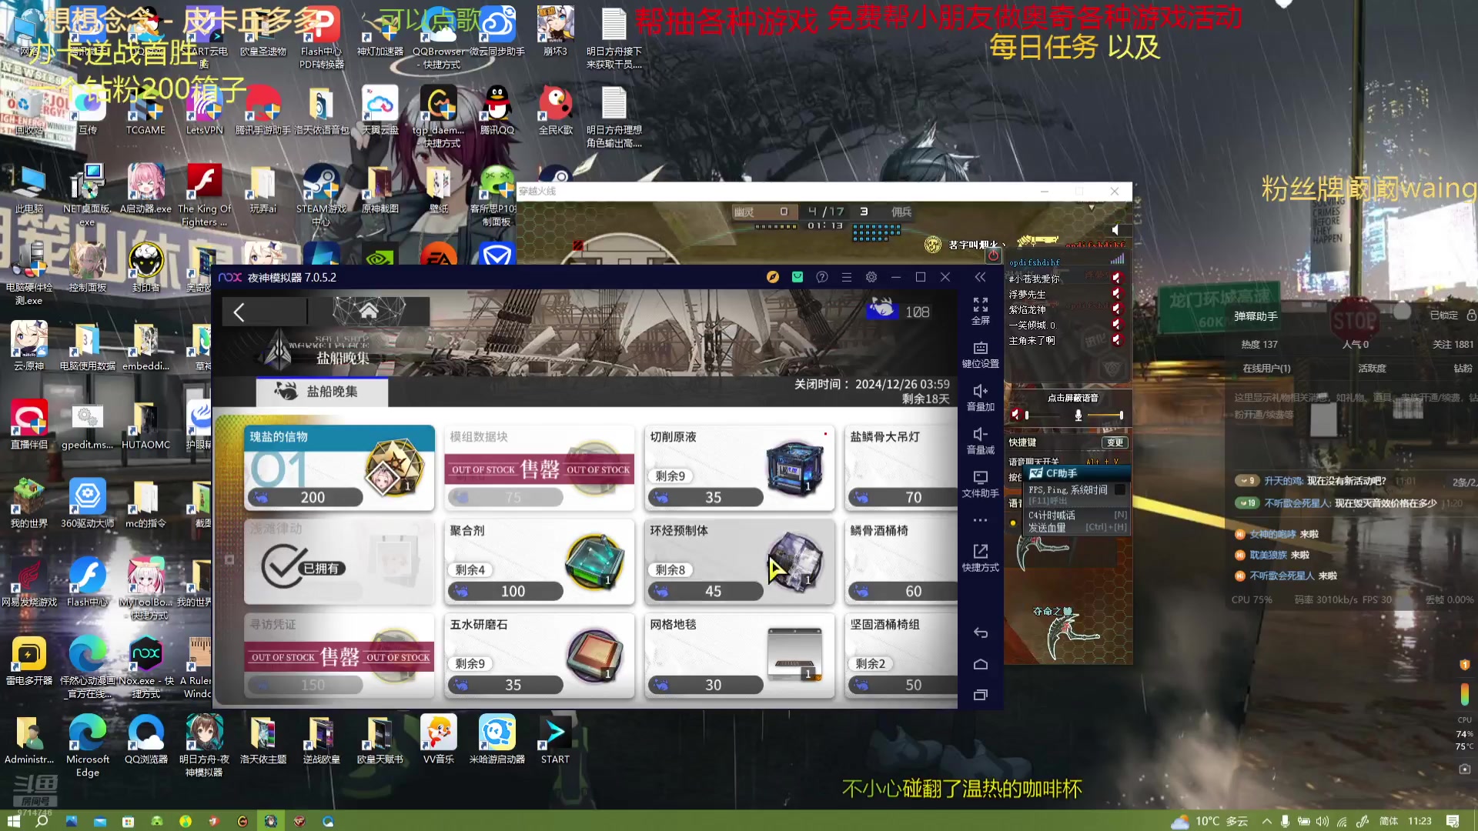
Task: Buy 瑰盐的信物 item for 200
Action: coord(339,468)
